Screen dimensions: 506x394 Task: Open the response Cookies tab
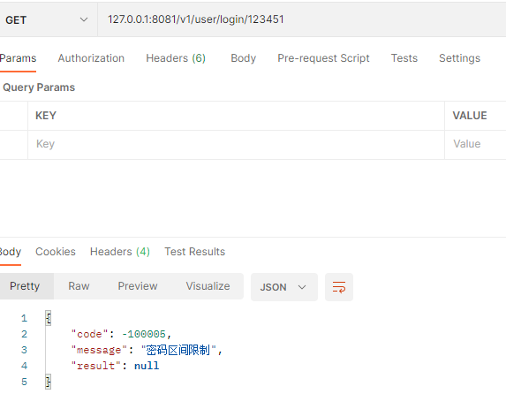point(56,252)
